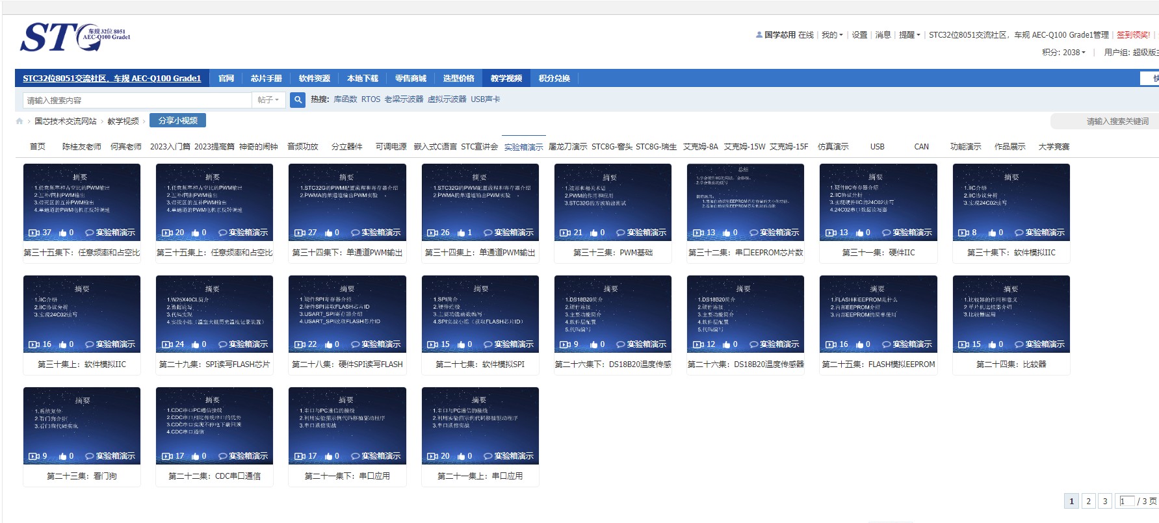Viewport: 1159px width, 523px height.
Task: Click comment bubble icon on 第三十集上 card
Action: point(90,344)
